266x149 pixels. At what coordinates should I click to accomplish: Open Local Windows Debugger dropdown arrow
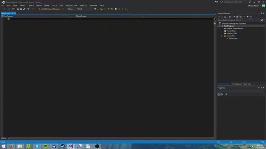click(61, 9)
